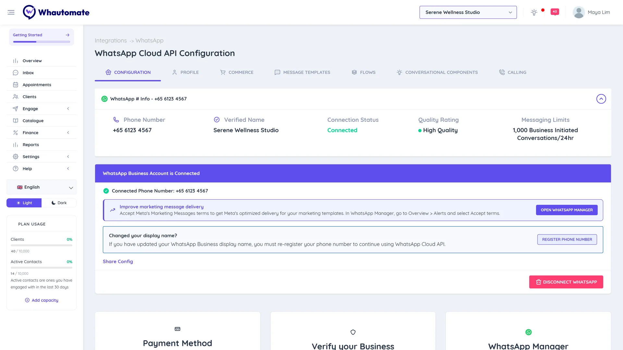This screenshot has width=623, height=350.
Task: Open Reports in the sidebar
Action: 42,145
